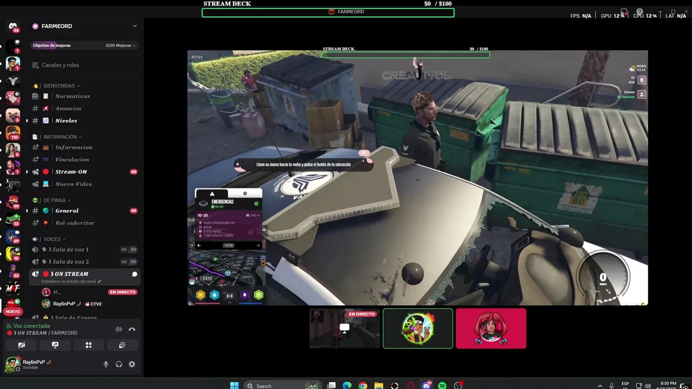Image resolution: width=692 pixels, height=389 pixels.
Task: Toggle camera on in voice panel
Action: (x=21, y=345)
